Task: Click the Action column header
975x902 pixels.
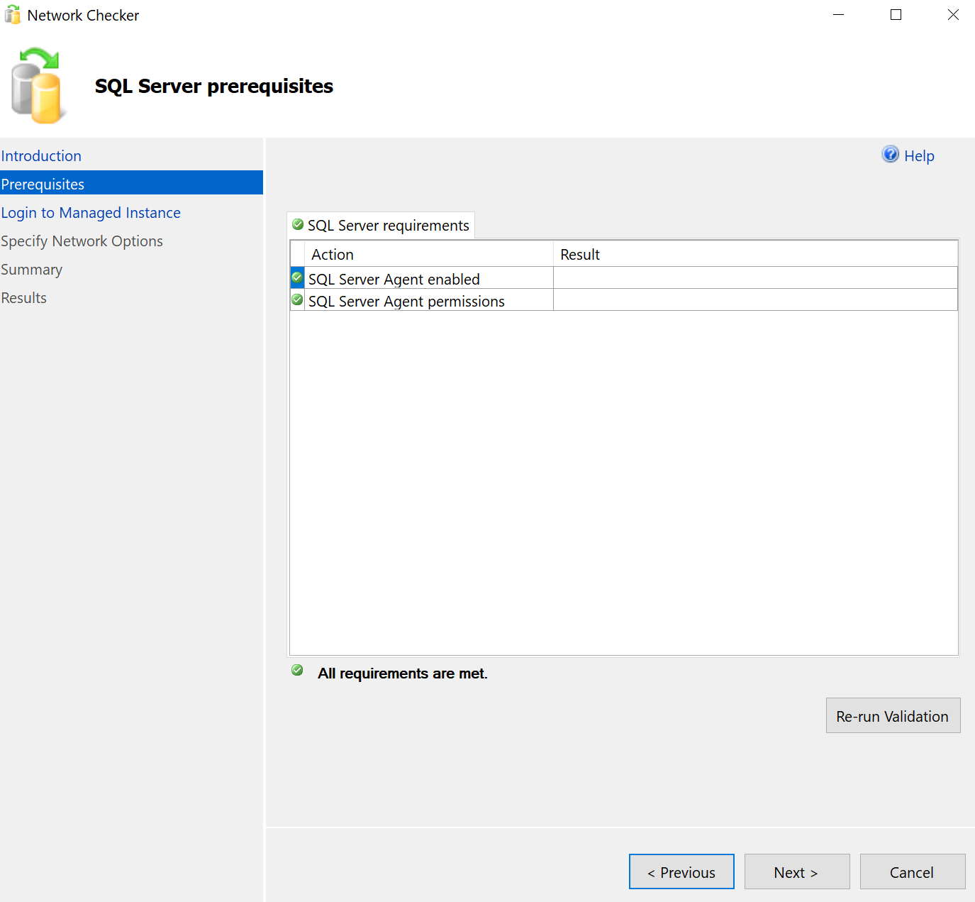Action: coord(429,254)
